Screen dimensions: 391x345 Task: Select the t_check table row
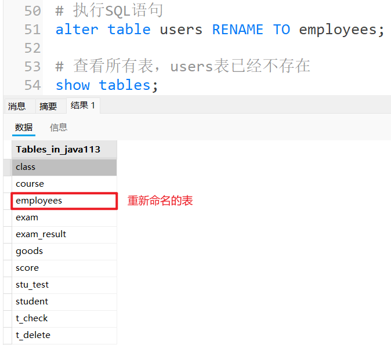[64, 318]
